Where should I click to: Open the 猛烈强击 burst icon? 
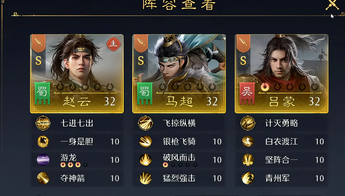click(x=145, y=178)
